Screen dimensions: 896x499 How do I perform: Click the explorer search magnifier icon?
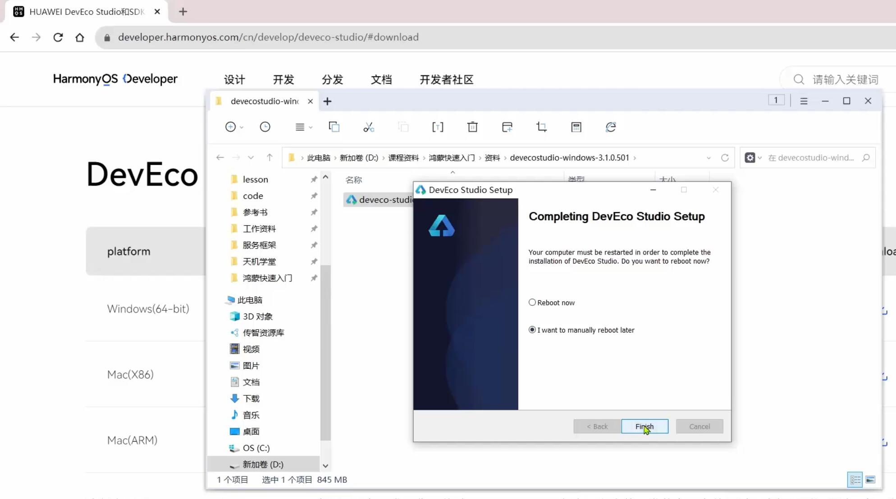(x=866, y=158)
